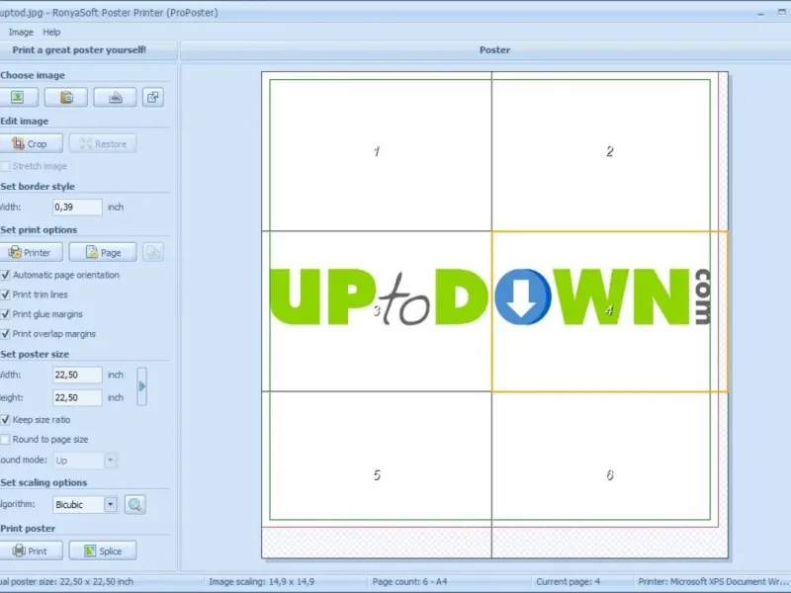Toggle Print glue margins checkbox
The image size is (791, 593).
[x=5, y=314]
